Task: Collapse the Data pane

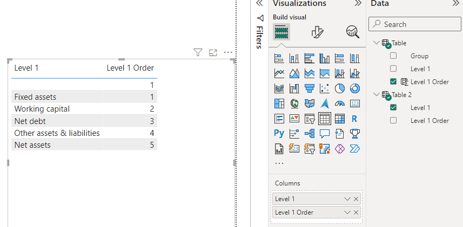Action: click(455, 3)
